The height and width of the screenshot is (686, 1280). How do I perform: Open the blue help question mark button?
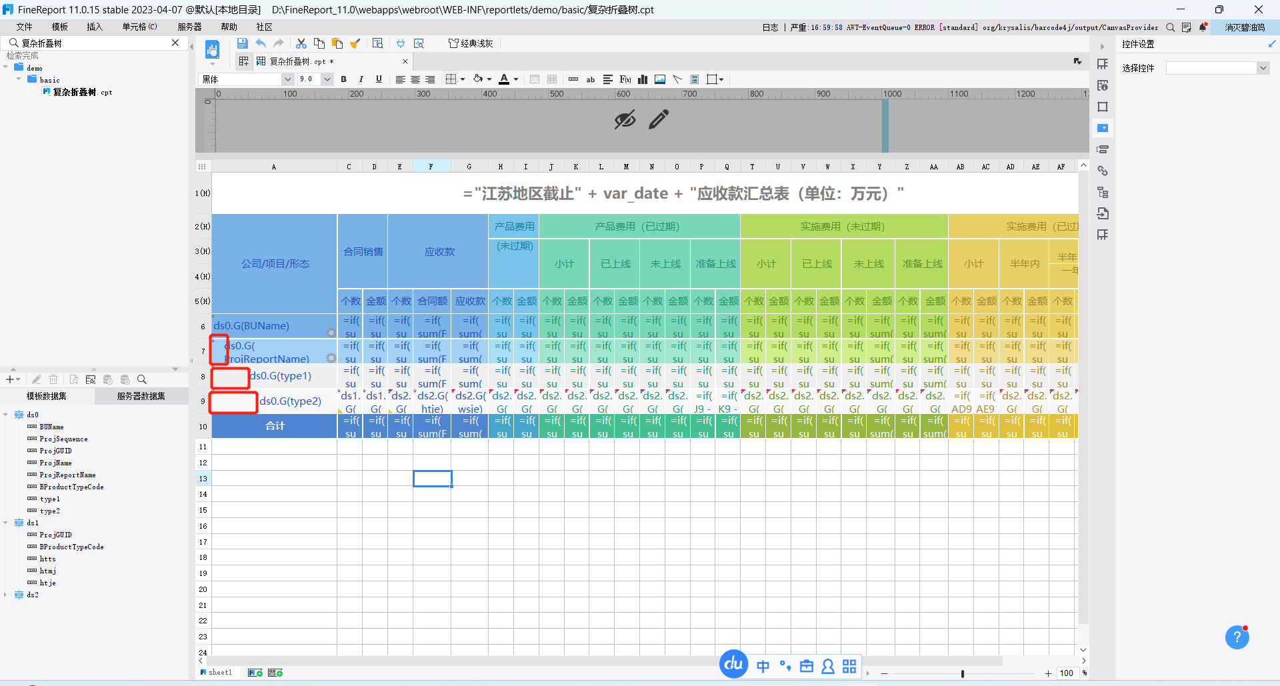pyautogui.click(x=1237, y=637)
